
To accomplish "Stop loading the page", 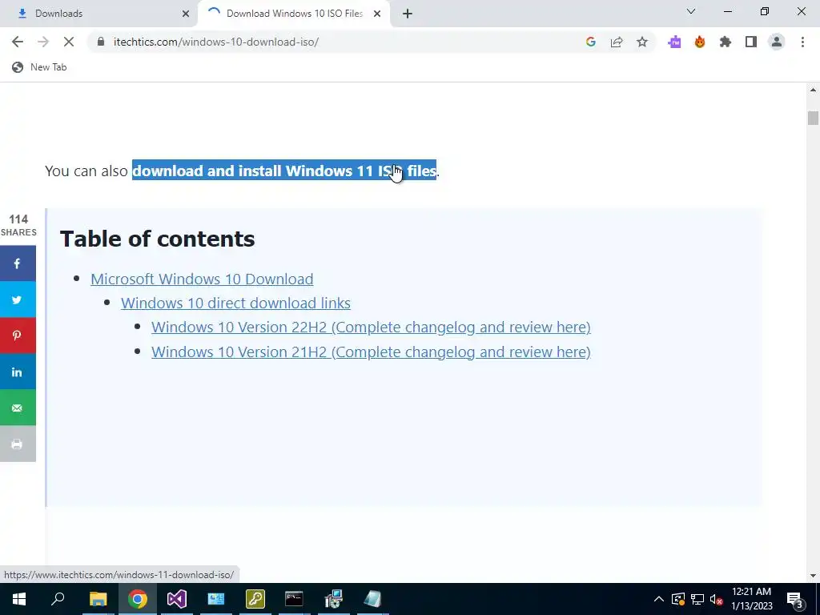I will [69, 42].
